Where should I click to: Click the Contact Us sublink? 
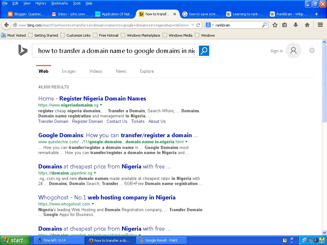[x=117, y=122]
